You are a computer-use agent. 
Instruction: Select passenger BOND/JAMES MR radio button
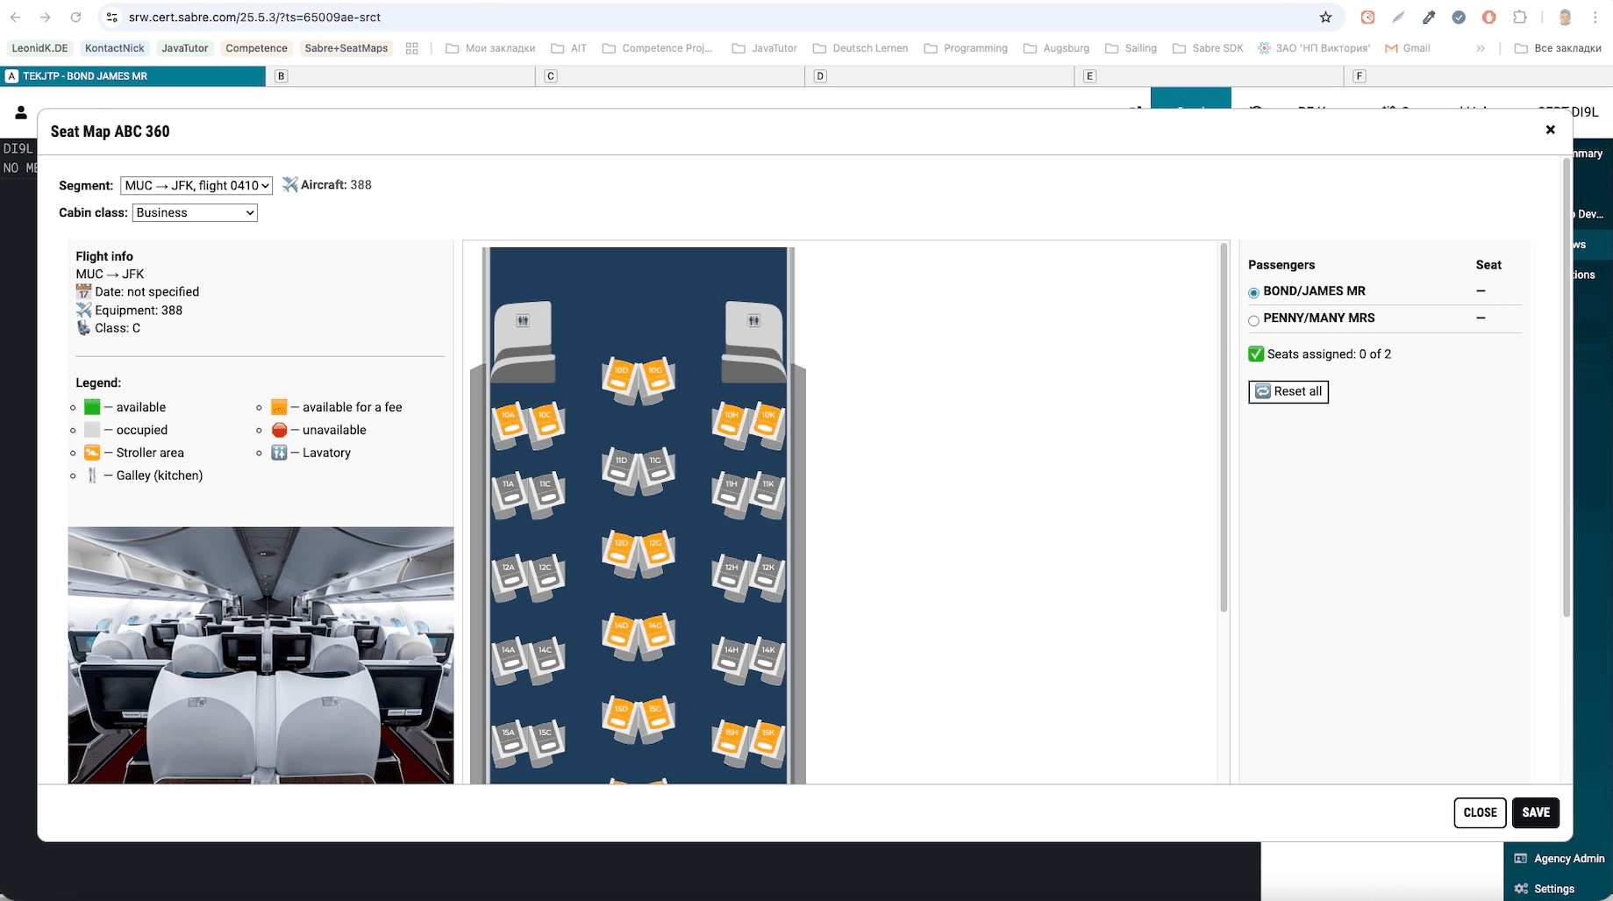pyautogui.click(x=1253, y=292)
